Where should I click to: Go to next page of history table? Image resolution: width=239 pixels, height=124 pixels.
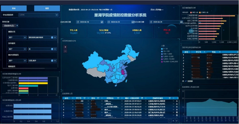[x=176, y=121]
